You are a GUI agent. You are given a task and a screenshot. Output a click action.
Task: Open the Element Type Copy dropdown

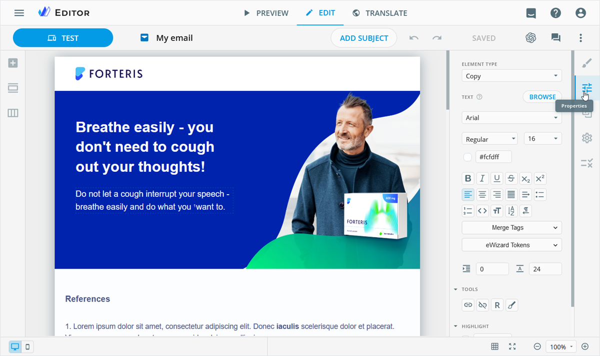(511, 76)
